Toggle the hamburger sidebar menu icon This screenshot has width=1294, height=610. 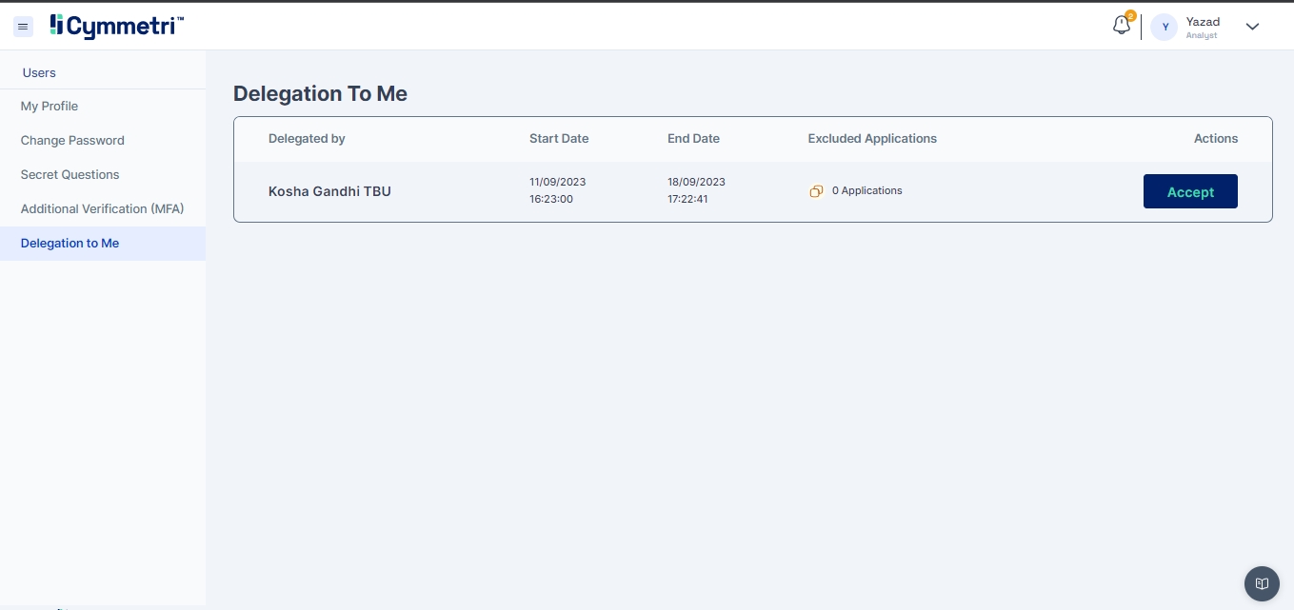pyautogui.click(x=24, y=27)
